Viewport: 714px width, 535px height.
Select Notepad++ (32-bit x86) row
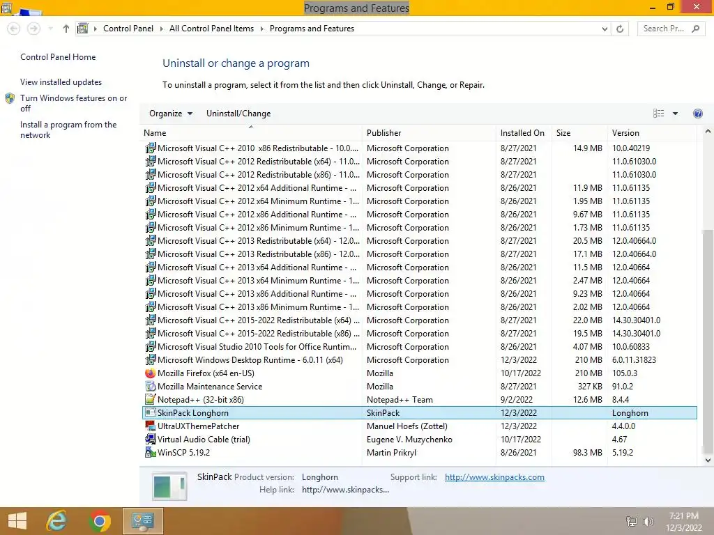[419, 399]
